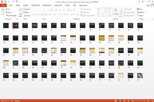This screenshot has height=102, width=154.
Task: Open the Select dropdown
Action: click(x=140, y=16)
